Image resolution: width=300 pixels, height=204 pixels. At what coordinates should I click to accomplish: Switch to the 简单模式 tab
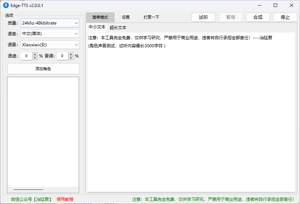coord(100,17)
